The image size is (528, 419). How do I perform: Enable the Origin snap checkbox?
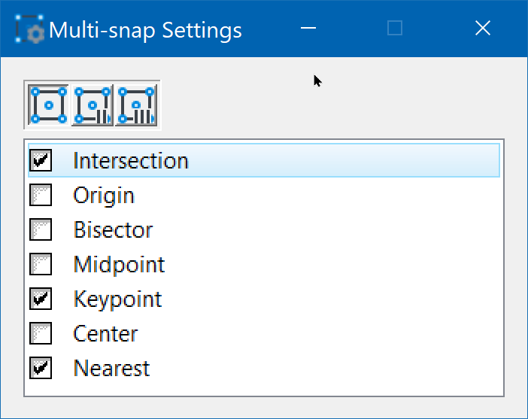41,196
